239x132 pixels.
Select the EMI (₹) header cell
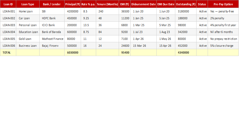point(125,4)
